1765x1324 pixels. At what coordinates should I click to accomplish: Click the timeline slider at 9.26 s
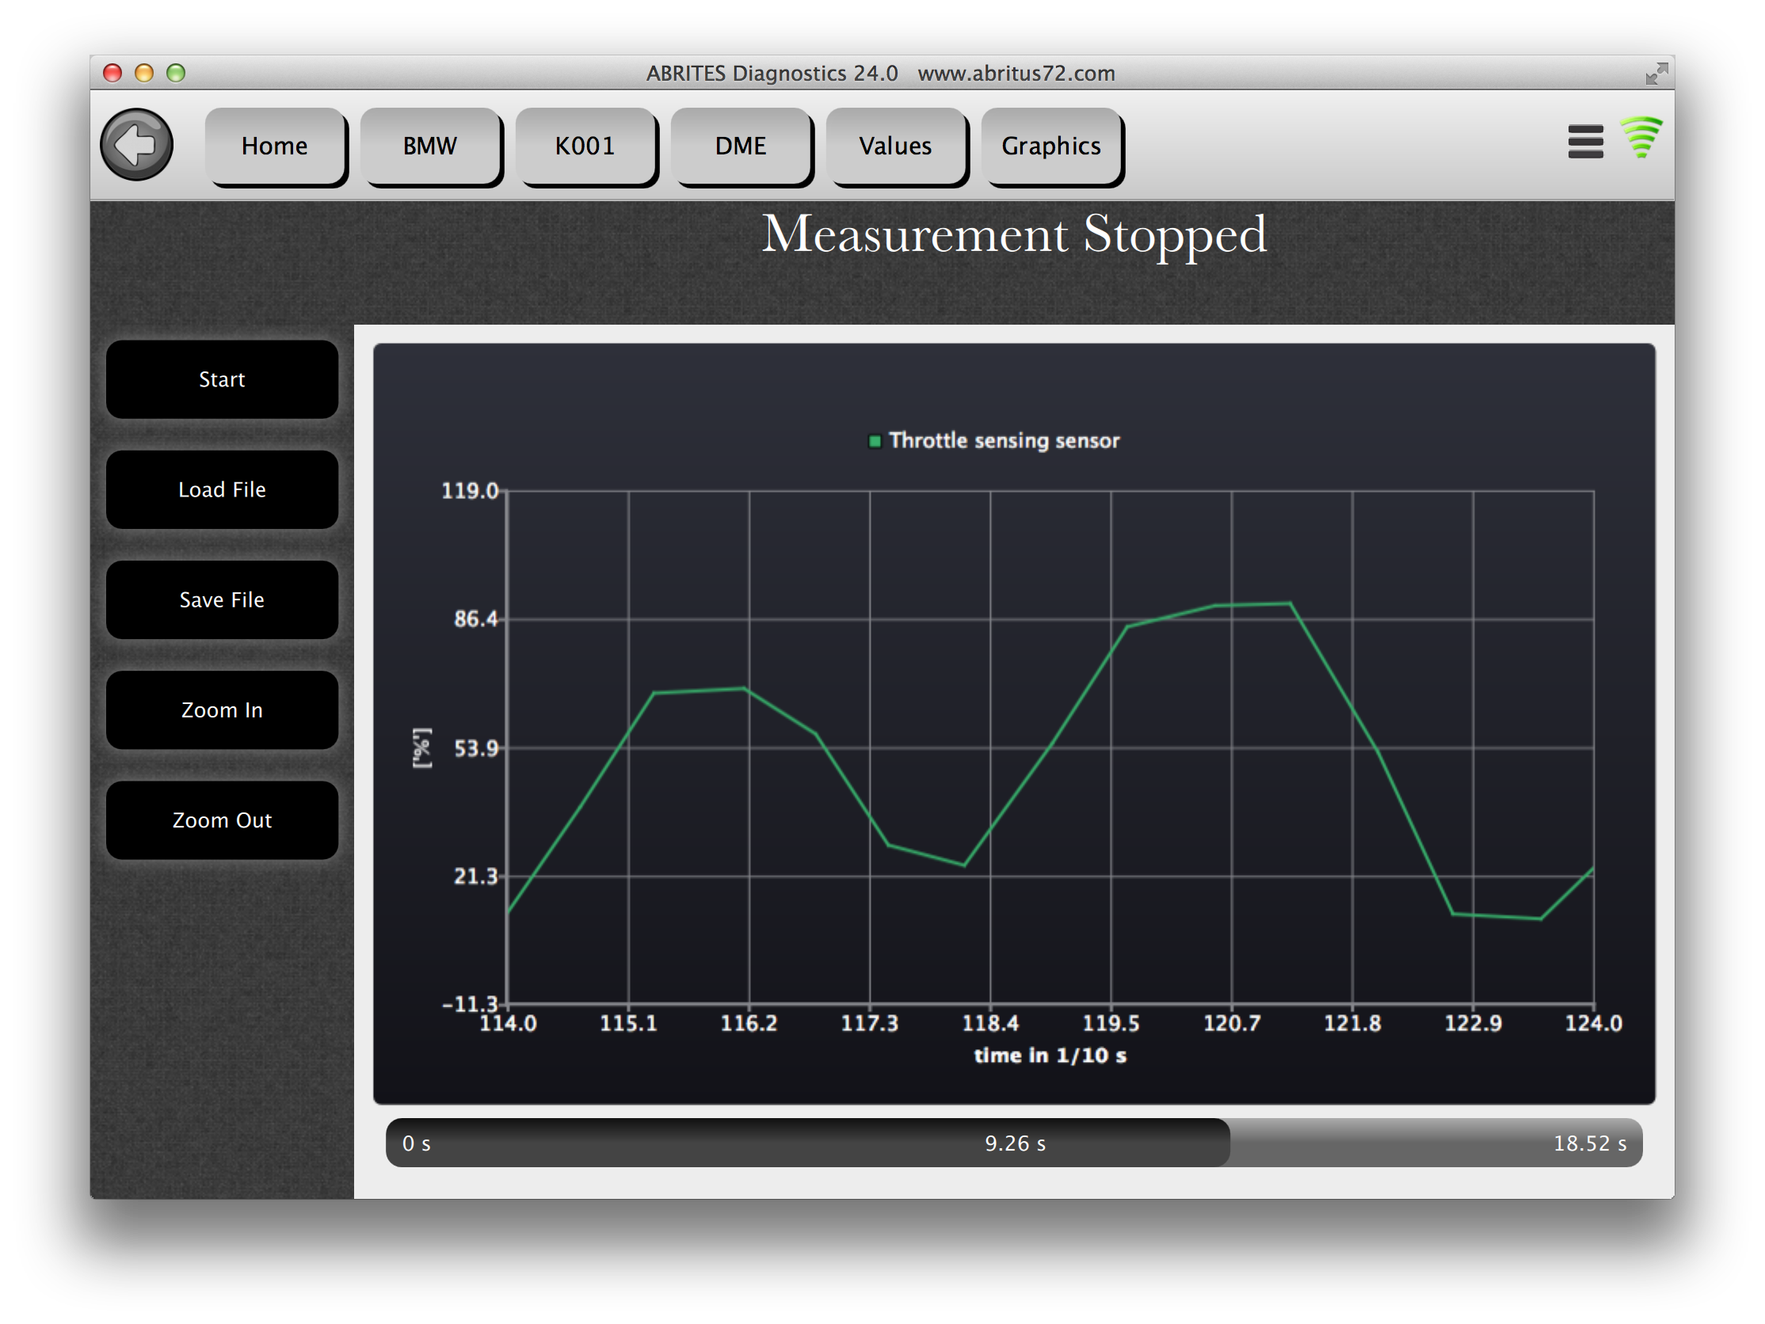pyautogui.click(x=1014, y=1143)
